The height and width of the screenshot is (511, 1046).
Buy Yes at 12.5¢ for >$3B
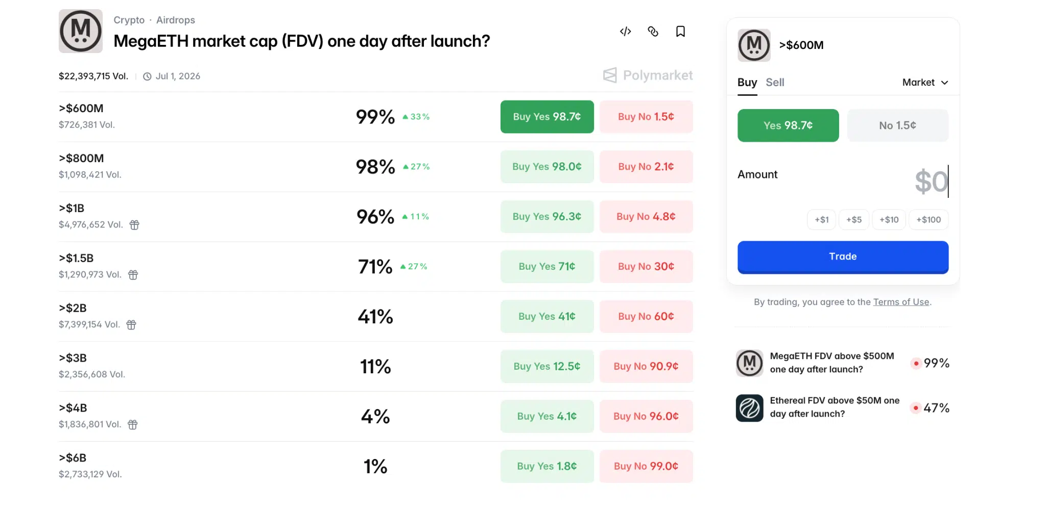pyautogui.click(x=547, y=367)
